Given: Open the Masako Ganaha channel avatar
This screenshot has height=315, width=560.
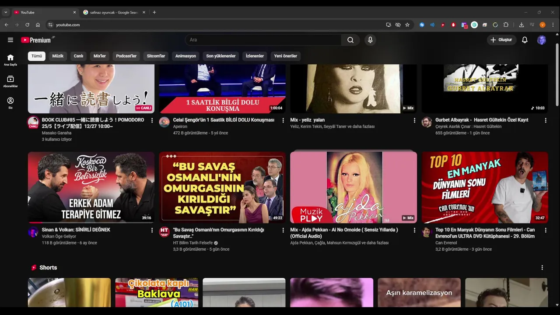Looking at the screenshot, I should (x=33, y=122).
